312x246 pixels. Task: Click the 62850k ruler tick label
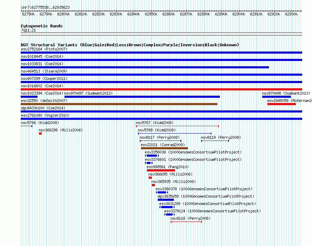tap(151, 14)
